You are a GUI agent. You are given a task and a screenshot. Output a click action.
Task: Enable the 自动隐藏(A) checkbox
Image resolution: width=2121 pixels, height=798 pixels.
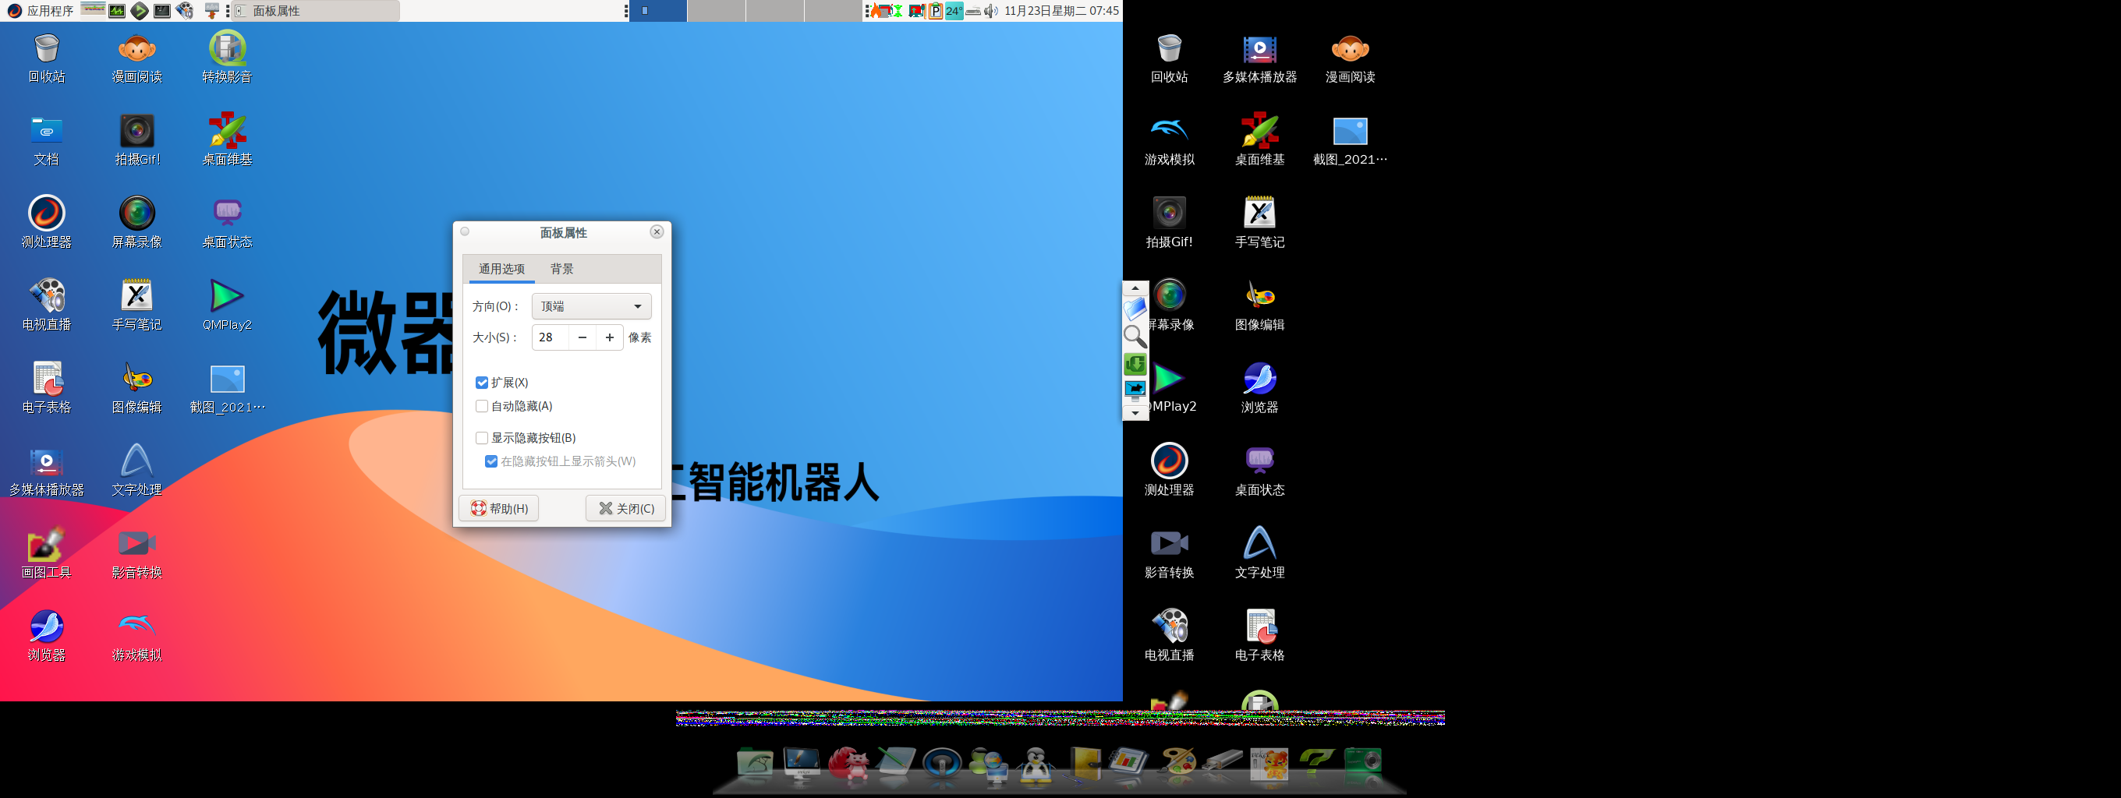[482, 407]
